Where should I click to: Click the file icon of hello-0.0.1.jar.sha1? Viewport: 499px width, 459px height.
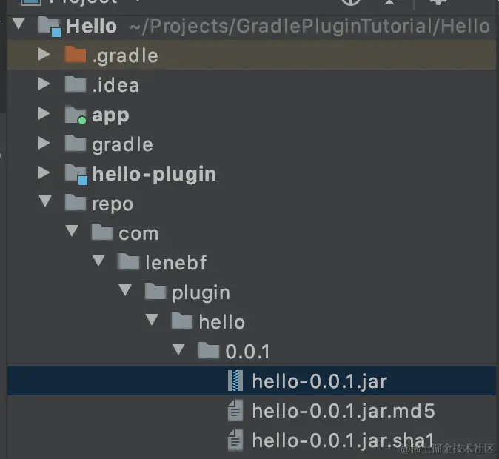click(235, 440)
